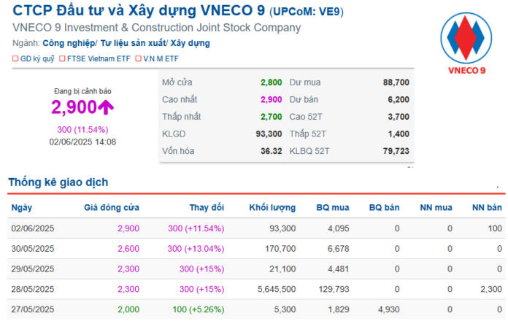The height and width of the screenshot is (324, 508).
Task: Click the Giá đóng cửa column header
Action: coord(112,208)
